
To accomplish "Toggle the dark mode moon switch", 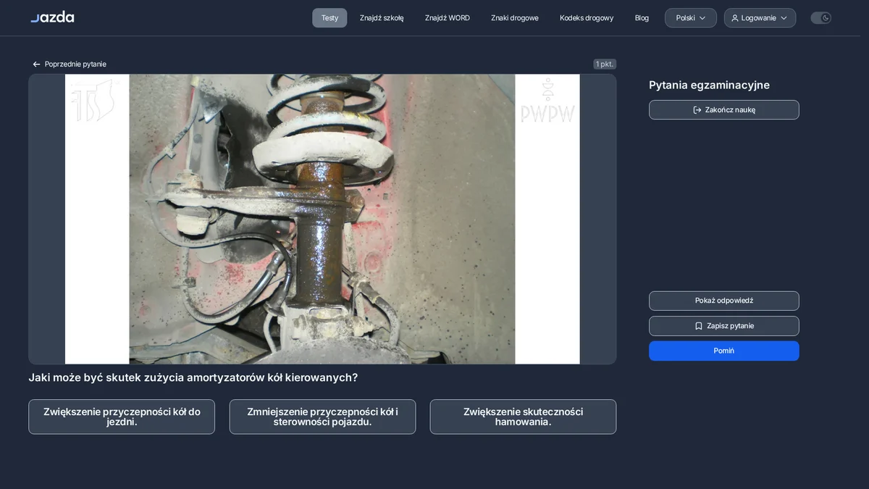I will [x=820, y=18].
